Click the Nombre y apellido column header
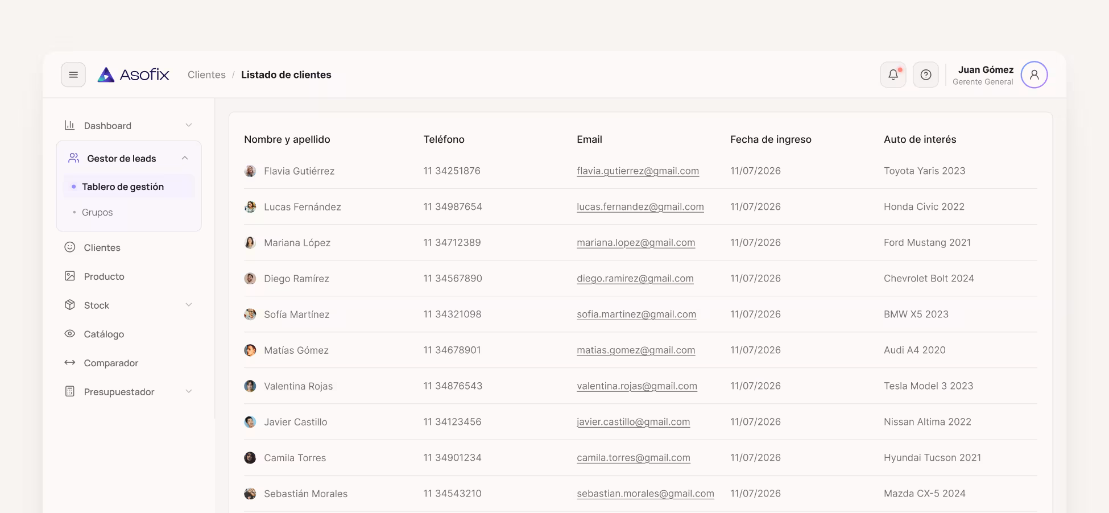 (287, 139)
